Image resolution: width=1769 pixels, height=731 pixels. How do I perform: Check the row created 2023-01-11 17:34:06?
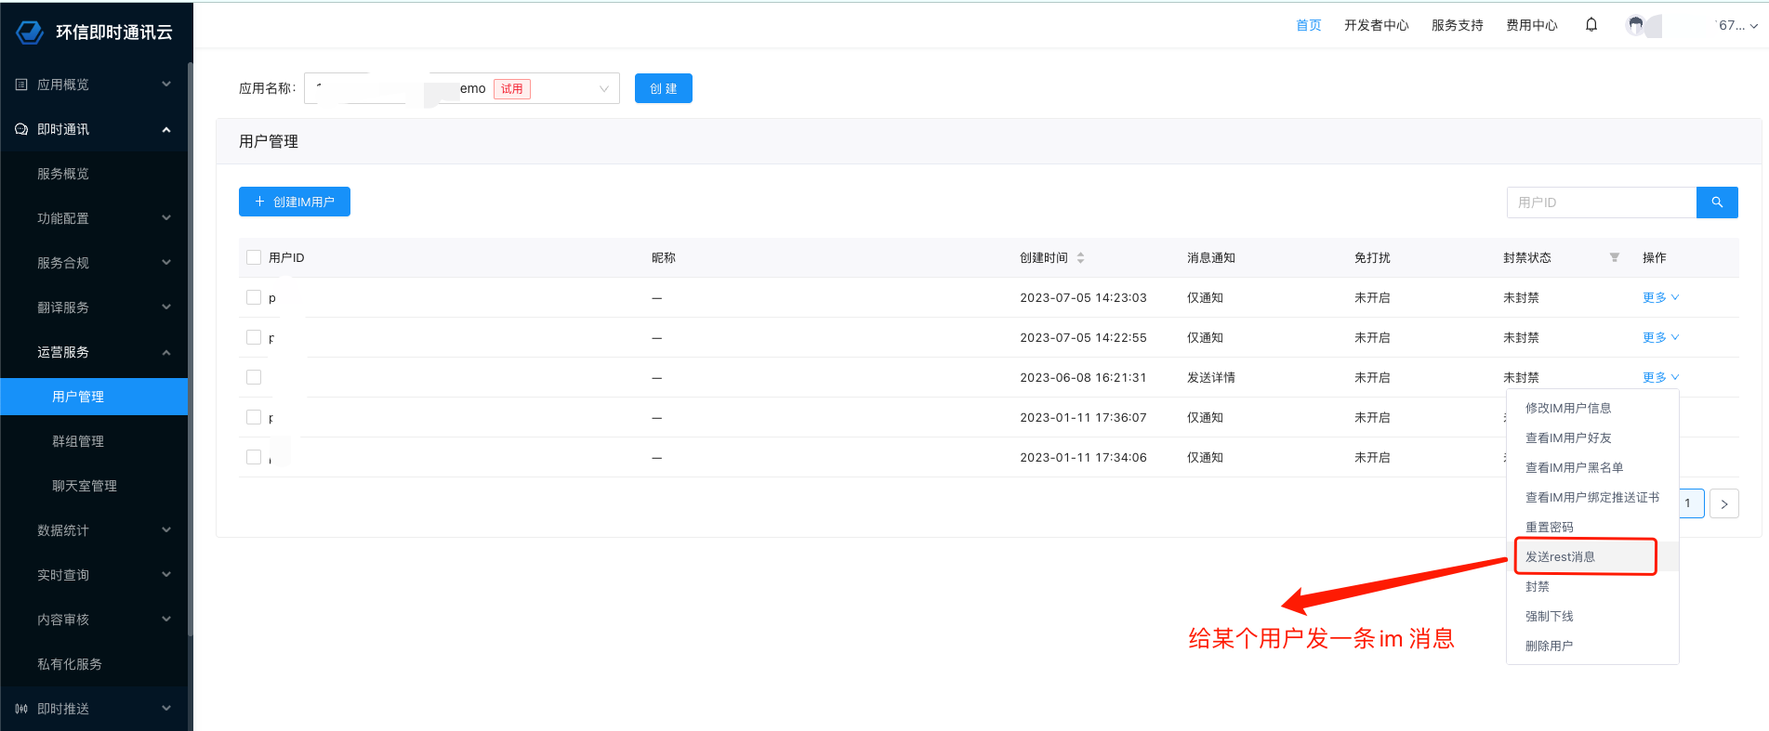tap(254, 457)
